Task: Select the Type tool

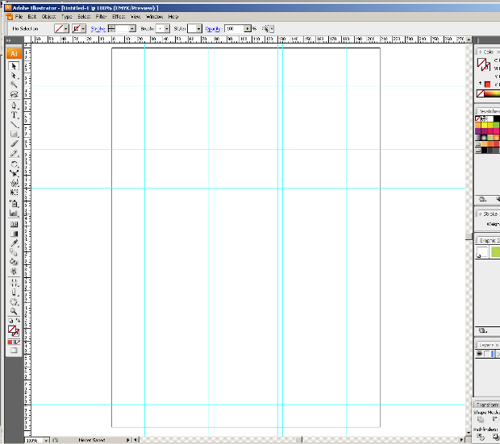Action: tap(14, 115)
